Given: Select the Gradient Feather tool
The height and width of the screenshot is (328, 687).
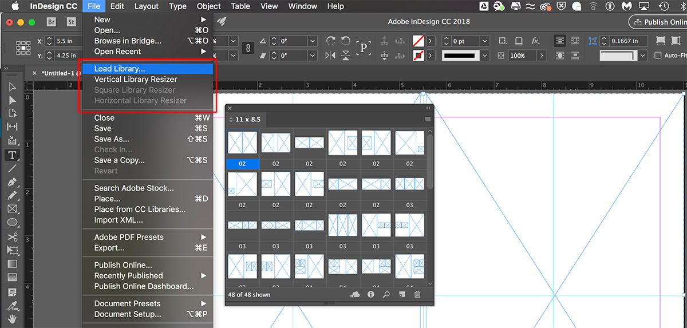Looking at the screenshot, I should pos(12,277).
